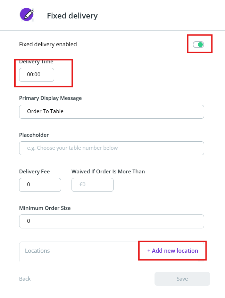
Task: Click the Delivery Time label
Action: pos(36,62)
